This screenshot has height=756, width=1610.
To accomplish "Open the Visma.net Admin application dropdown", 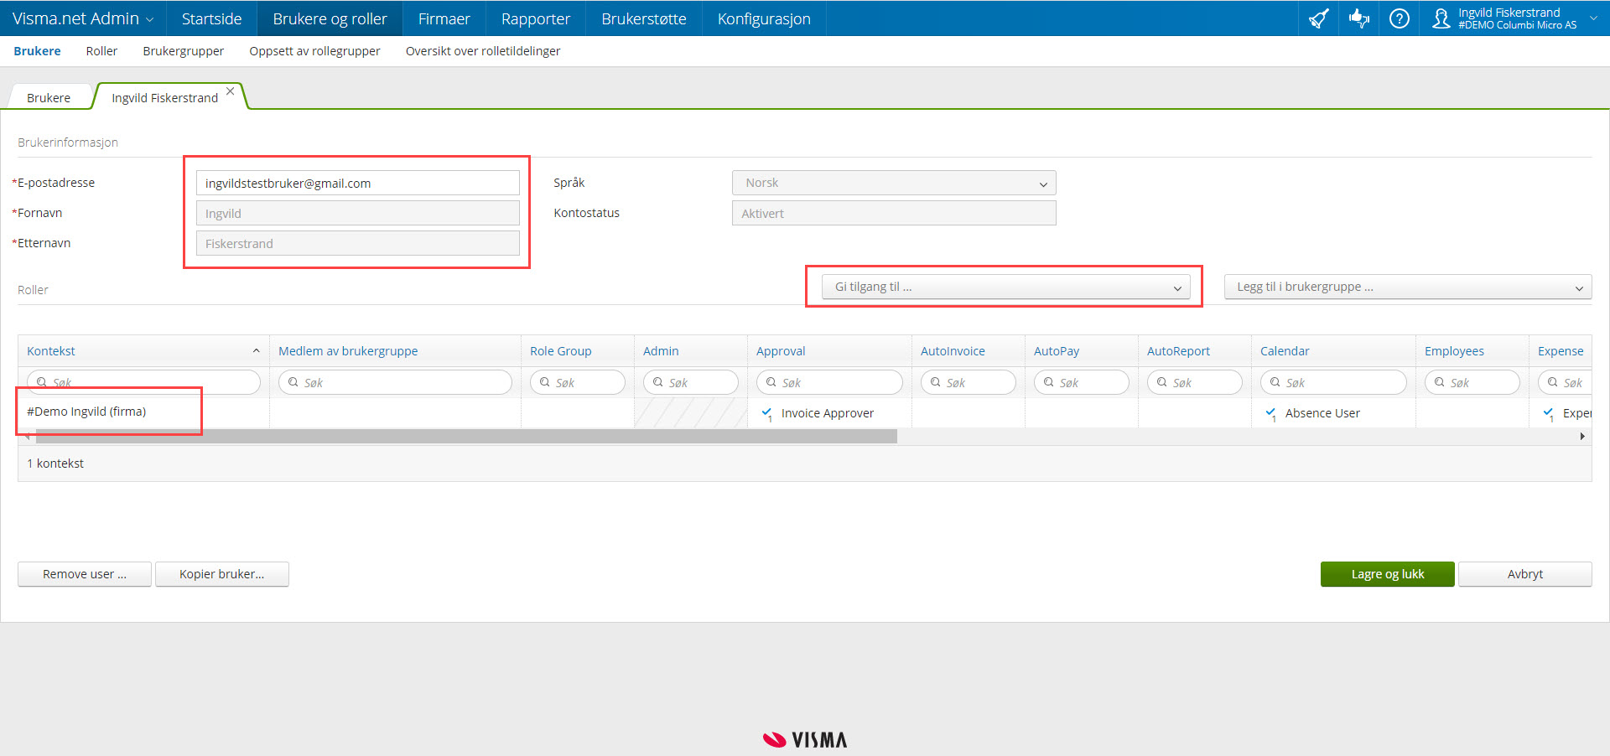I will (x=83, y=18).
